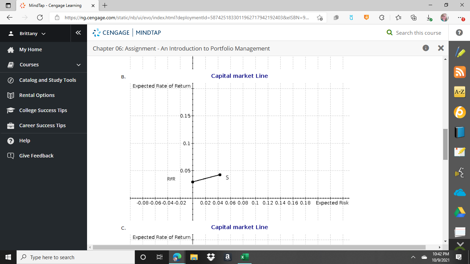Image resolution: width=470 pixels, height=264 pixels.
Task: Expand the Courses section
Action: tap(29, 65)
